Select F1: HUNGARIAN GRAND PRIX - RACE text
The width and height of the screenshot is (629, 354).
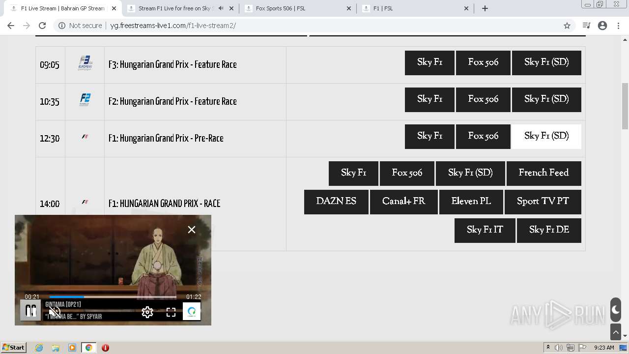[x=164, y=204]
